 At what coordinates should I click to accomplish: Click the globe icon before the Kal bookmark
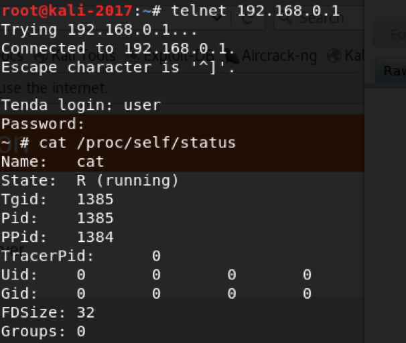pyautogui.click(x=334, y=56)
